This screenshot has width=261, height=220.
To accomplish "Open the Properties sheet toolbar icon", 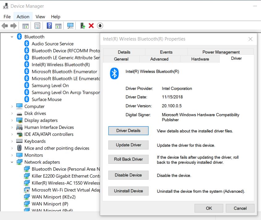I will point(37,26).
